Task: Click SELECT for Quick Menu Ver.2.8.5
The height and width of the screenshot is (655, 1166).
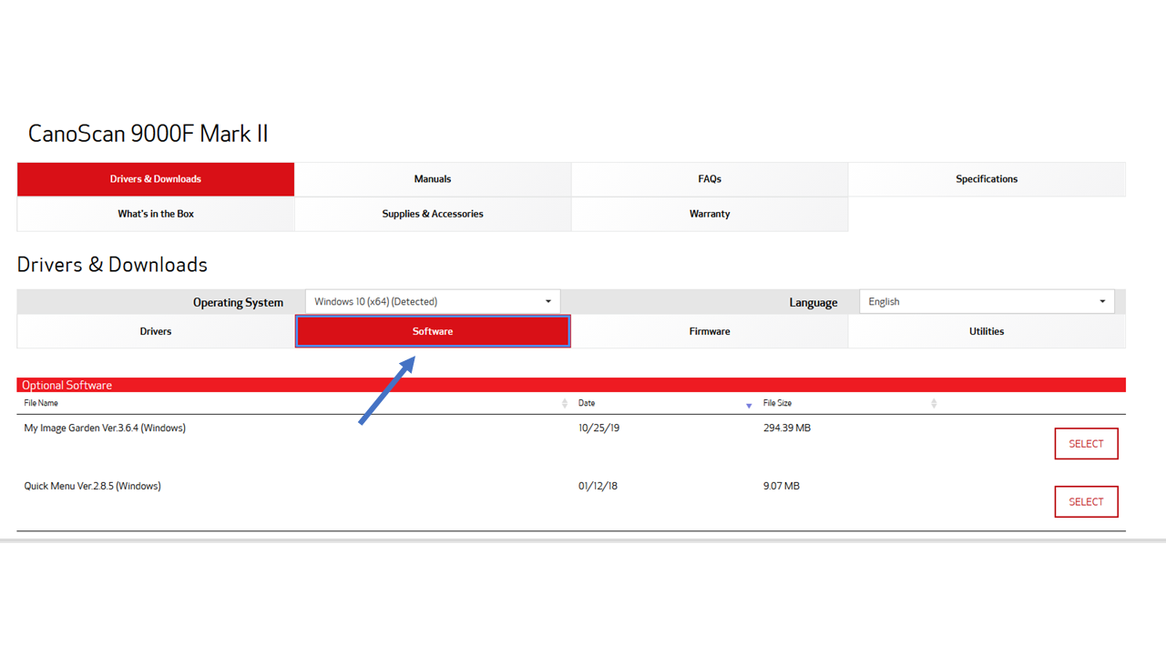Action: click(x=1086, y=501)
